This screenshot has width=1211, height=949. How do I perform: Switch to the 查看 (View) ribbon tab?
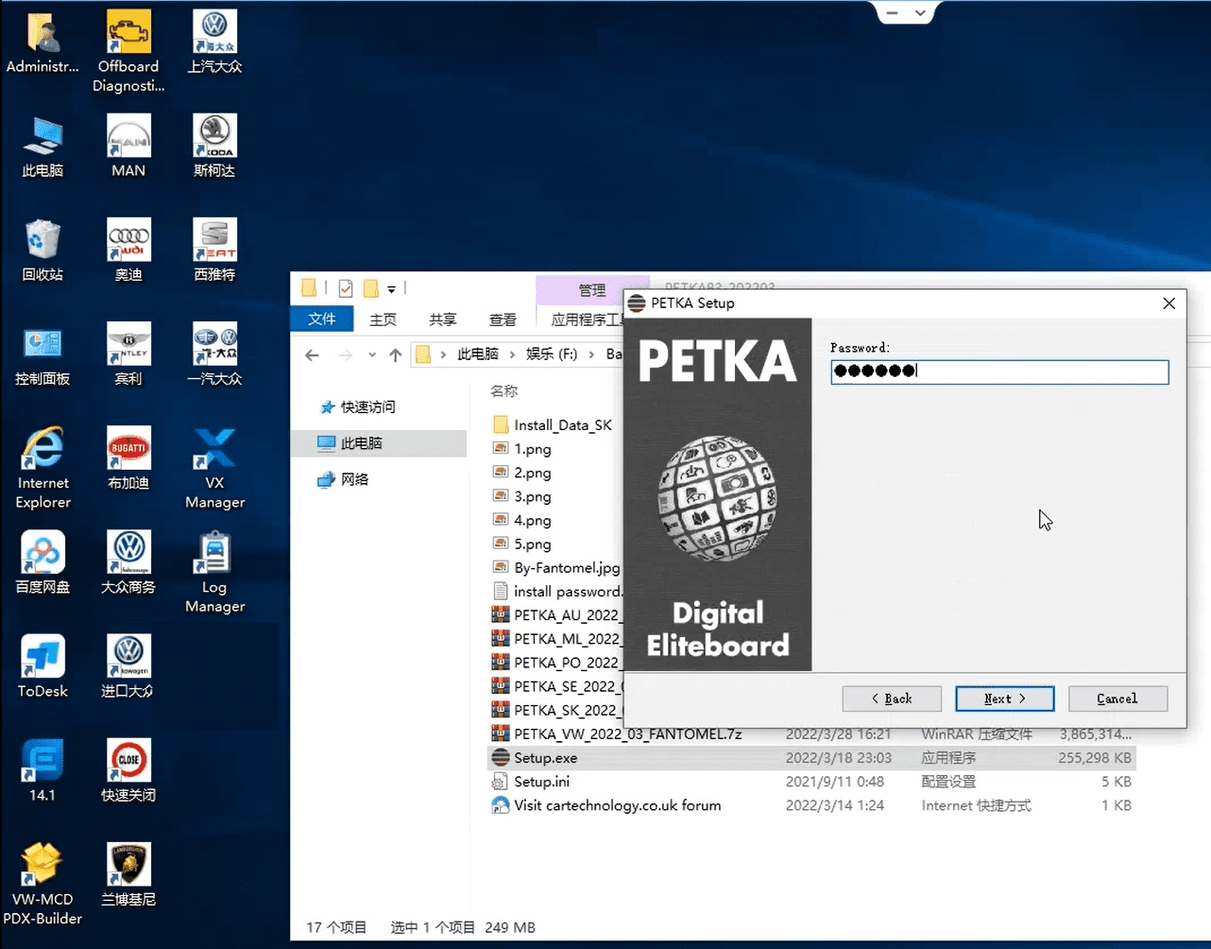(x=503, y=319)
